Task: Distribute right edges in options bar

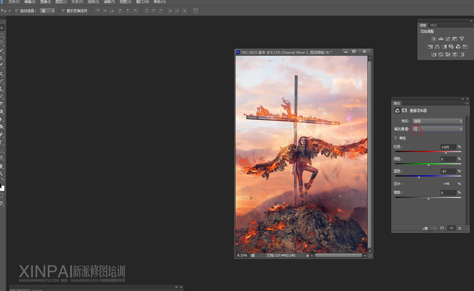Action: (184, 11)
